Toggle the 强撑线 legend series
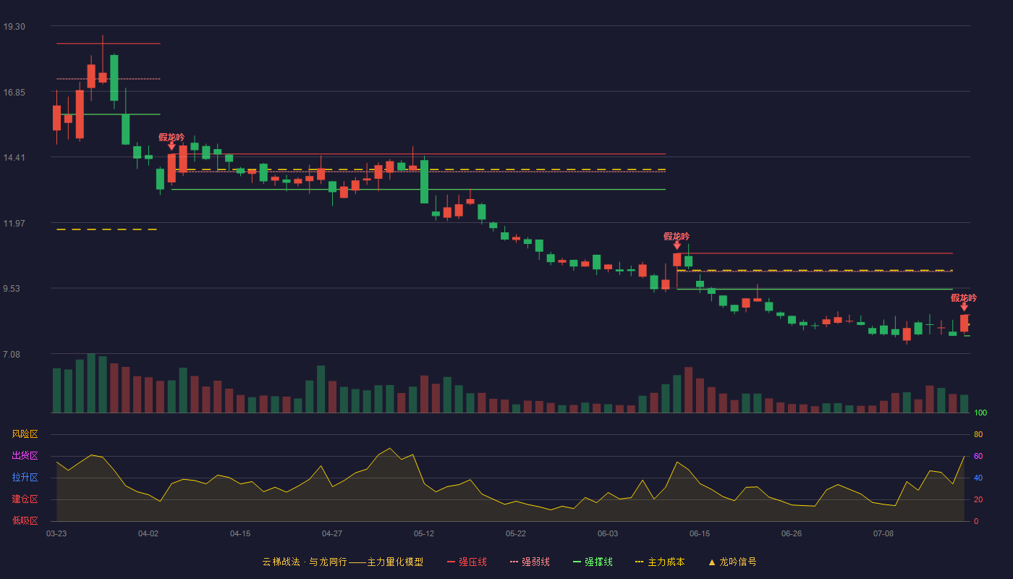This screenshot has height=579, width=1013. (593, 562)
